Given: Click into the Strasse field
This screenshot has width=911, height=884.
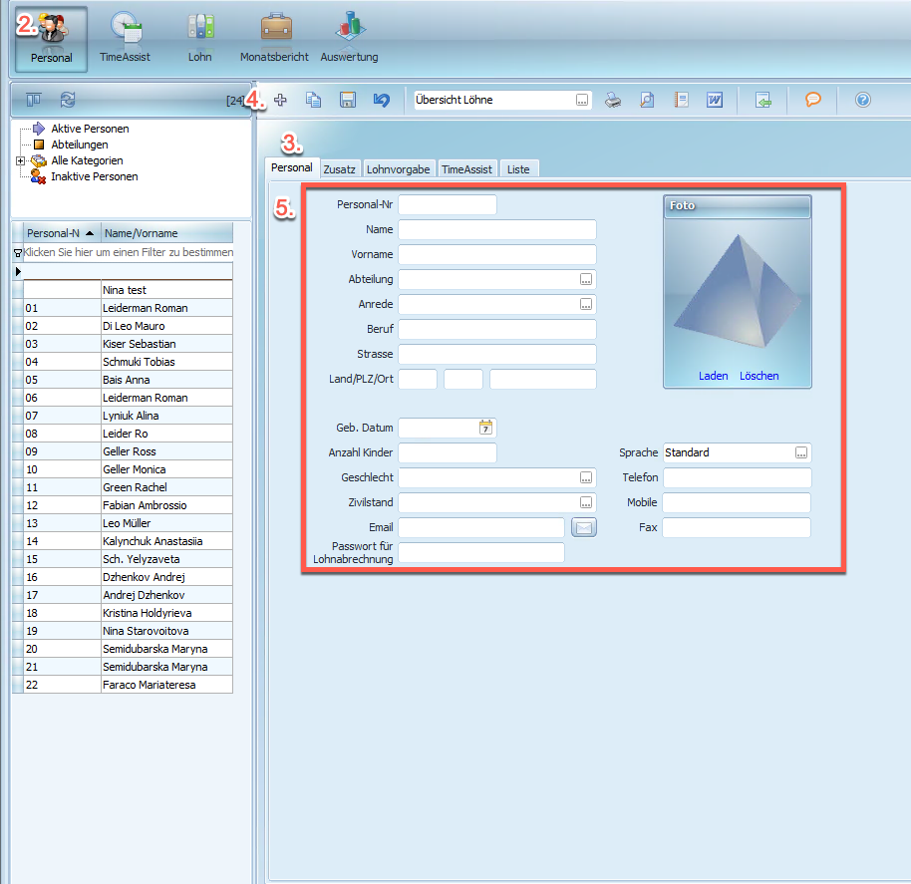Looking at the screenshot, I should click(497, 354).
